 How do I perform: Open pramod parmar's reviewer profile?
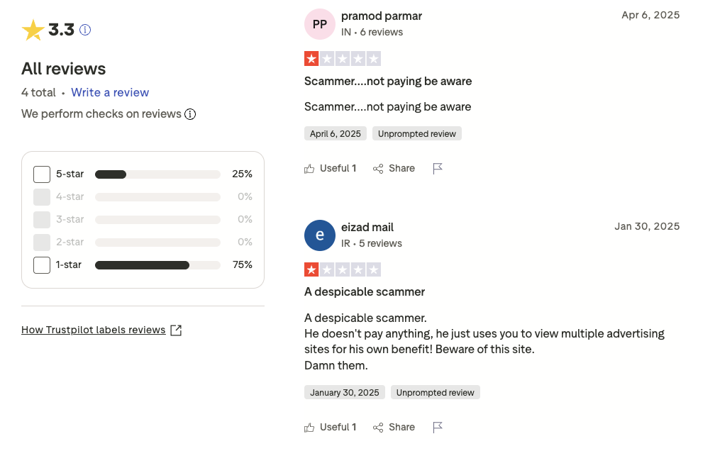tap(382, 16)
